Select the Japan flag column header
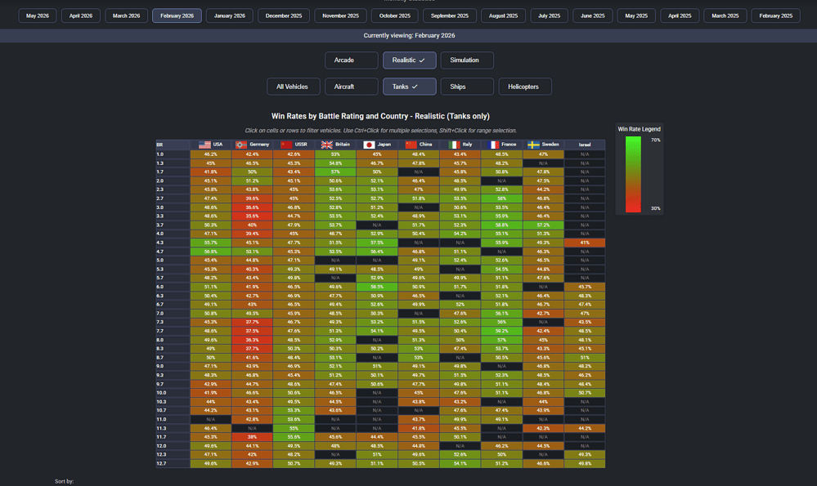The image size is (817, 486). pos(377,145)
